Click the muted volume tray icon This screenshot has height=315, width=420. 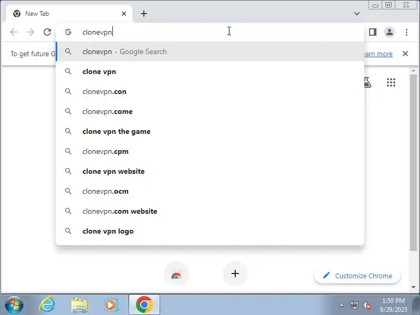(366, 305)
